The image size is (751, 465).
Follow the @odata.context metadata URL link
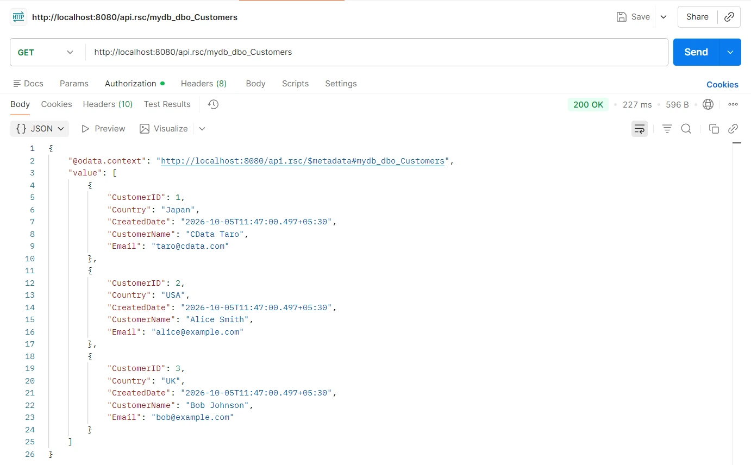pos(303,161)
